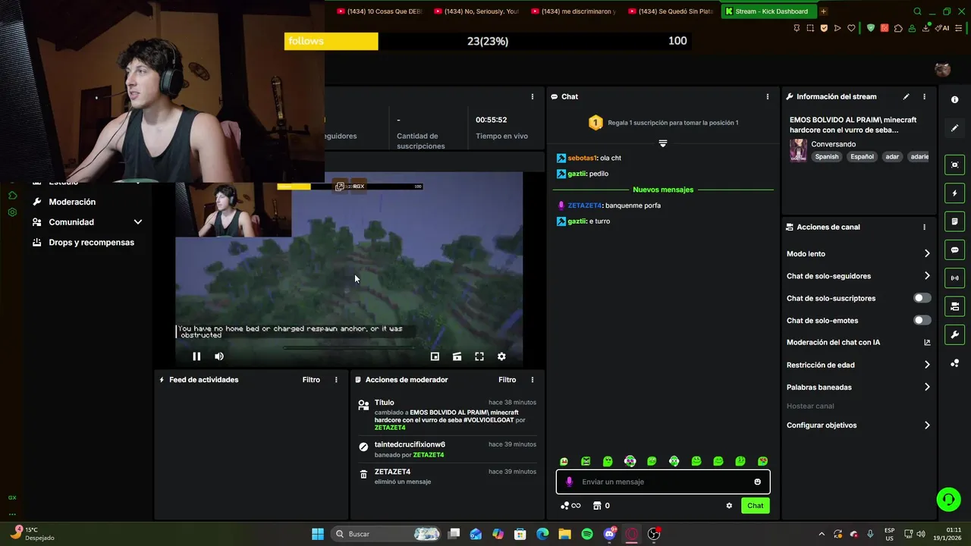Open browser AI assistant icon
This screenshot has height=546, width=971.
click(943, 28)
